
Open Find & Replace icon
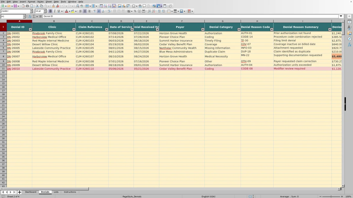pyautogui.click(x=77, y=6)
